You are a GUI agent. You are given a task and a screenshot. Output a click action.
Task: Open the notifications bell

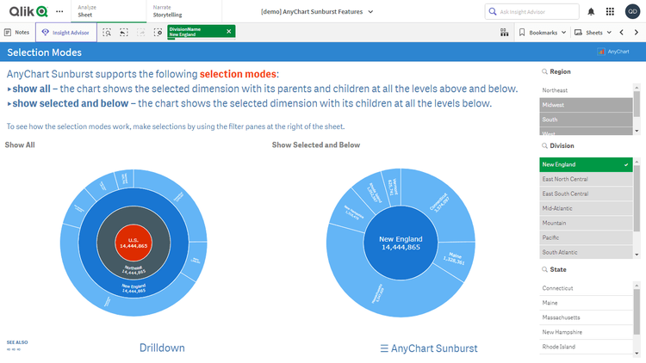591,12
